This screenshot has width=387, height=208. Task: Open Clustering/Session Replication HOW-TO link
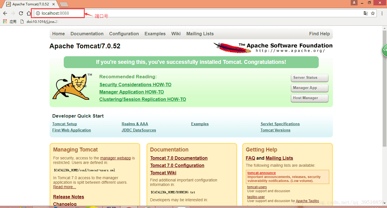143,99
